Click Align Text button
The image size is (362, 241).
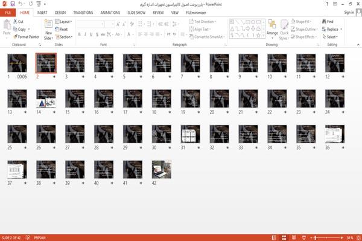pyautogui.click(x=200, y=29)
